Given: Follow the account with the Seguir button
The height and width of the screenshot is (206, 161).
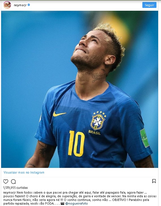Looking at the screenshot, I should tap(149, 5).
